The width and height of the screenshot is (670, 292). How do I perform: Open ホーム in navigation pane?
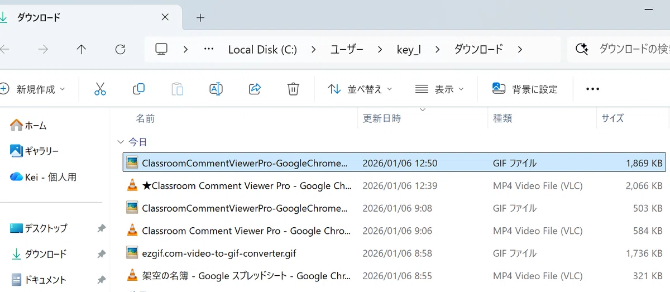[29, 125]
